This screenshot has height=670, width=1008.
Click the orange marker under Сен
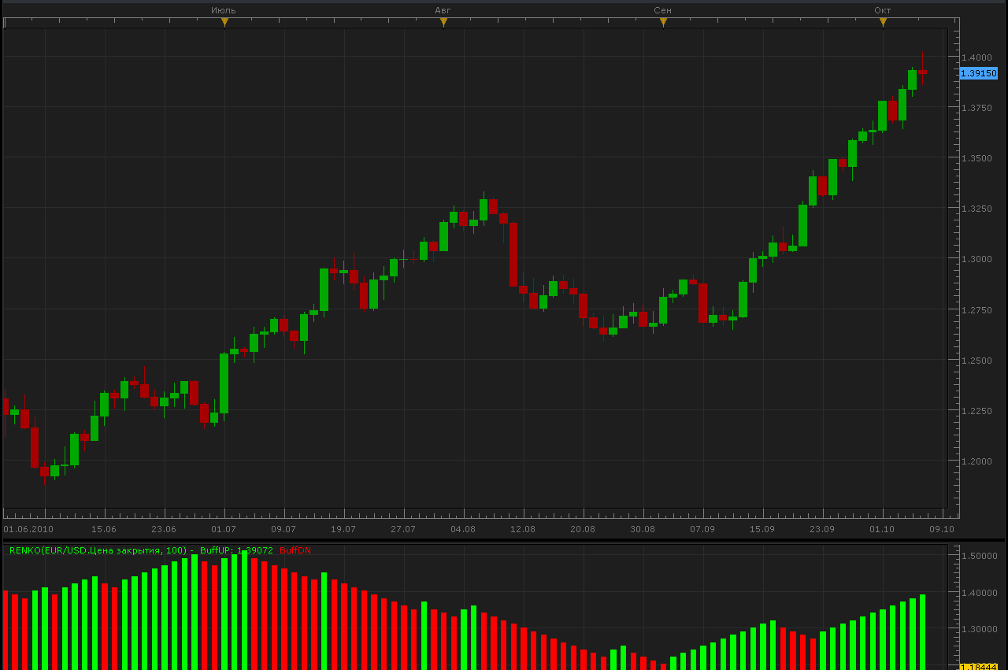[663, 22]
